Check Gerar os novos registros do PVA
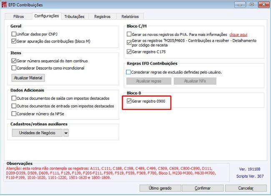 [x=129, y=34]
